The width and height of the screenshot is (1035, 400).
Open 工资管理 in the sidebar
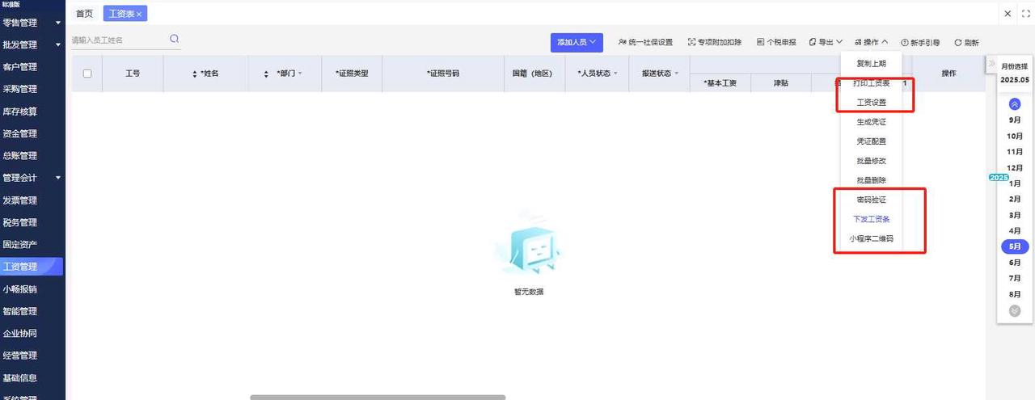(x=32, y=267)
